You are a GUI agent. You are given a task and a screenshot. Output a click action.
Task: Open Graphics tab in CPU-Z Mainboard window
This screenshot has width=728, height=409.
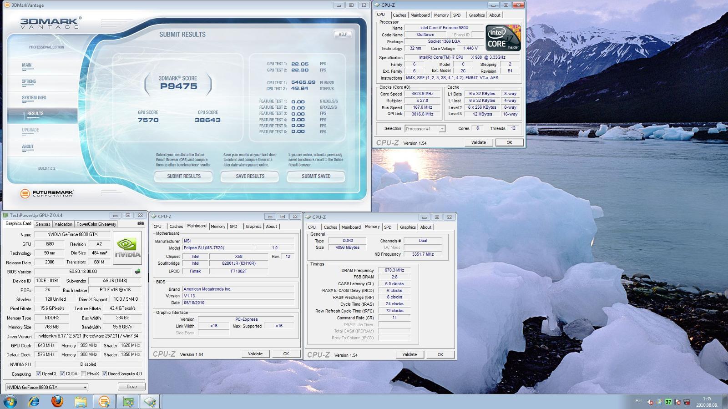coord(253,226)
